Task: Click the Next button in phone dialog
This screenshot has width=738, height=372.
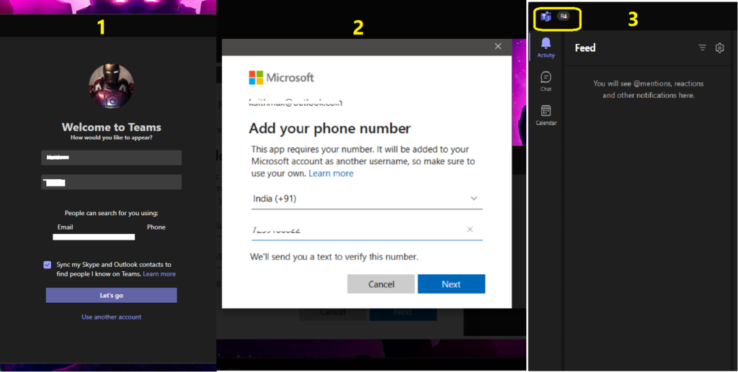Action: [451, 284]
